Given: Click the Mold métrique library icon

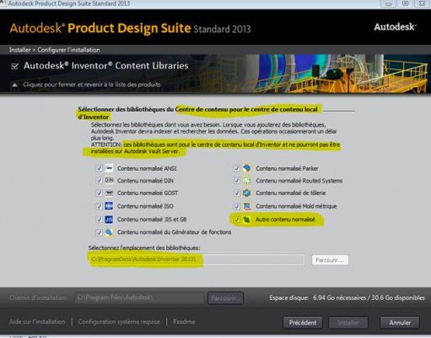Looking at the screenshot, I should [x=246, y=206].
